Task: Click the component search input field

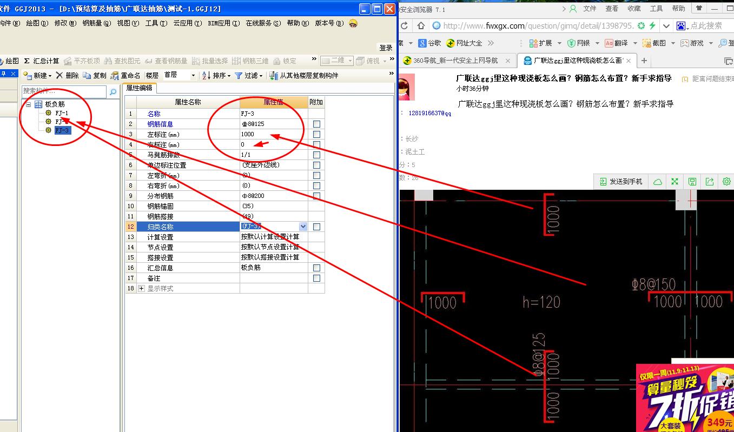Action: pos(65,92)
